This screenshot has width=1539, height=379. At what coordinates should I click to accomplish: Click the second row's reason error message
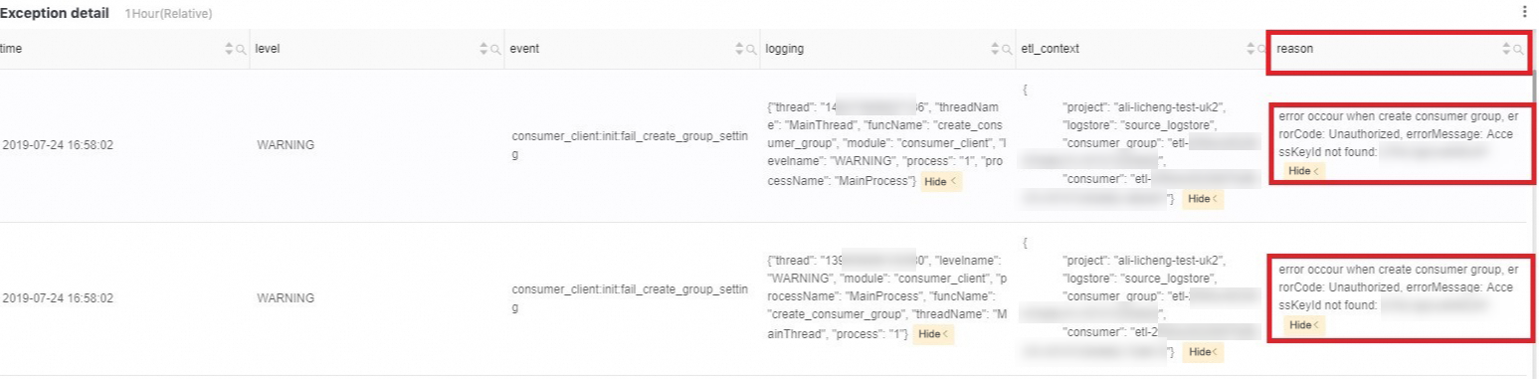point(1398,287)
